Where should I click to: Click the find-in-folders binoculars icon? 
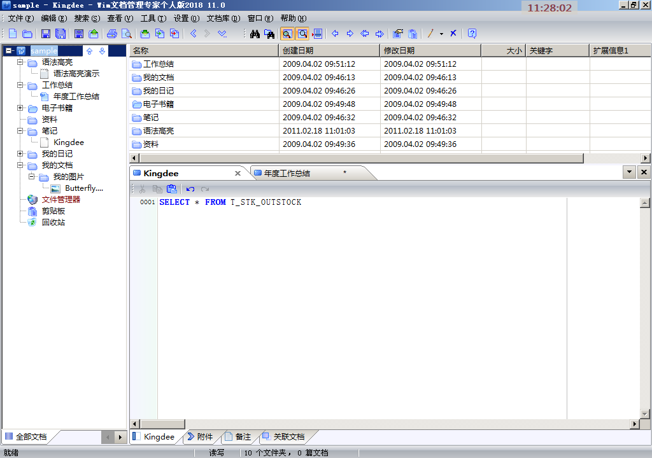click(269, 34)
